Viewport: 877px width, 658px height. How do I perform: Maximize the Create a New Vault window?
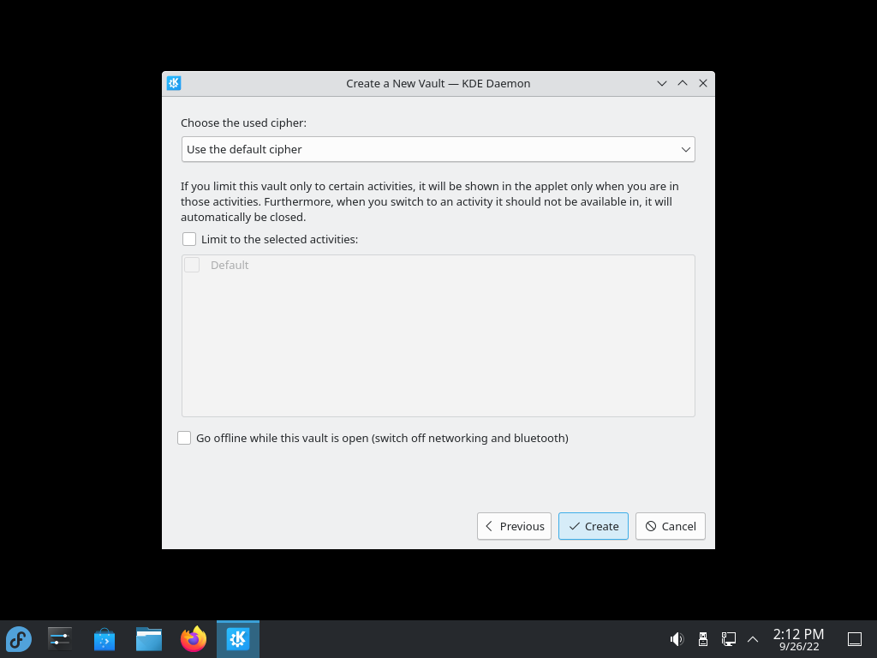click(x=683, y=83)
